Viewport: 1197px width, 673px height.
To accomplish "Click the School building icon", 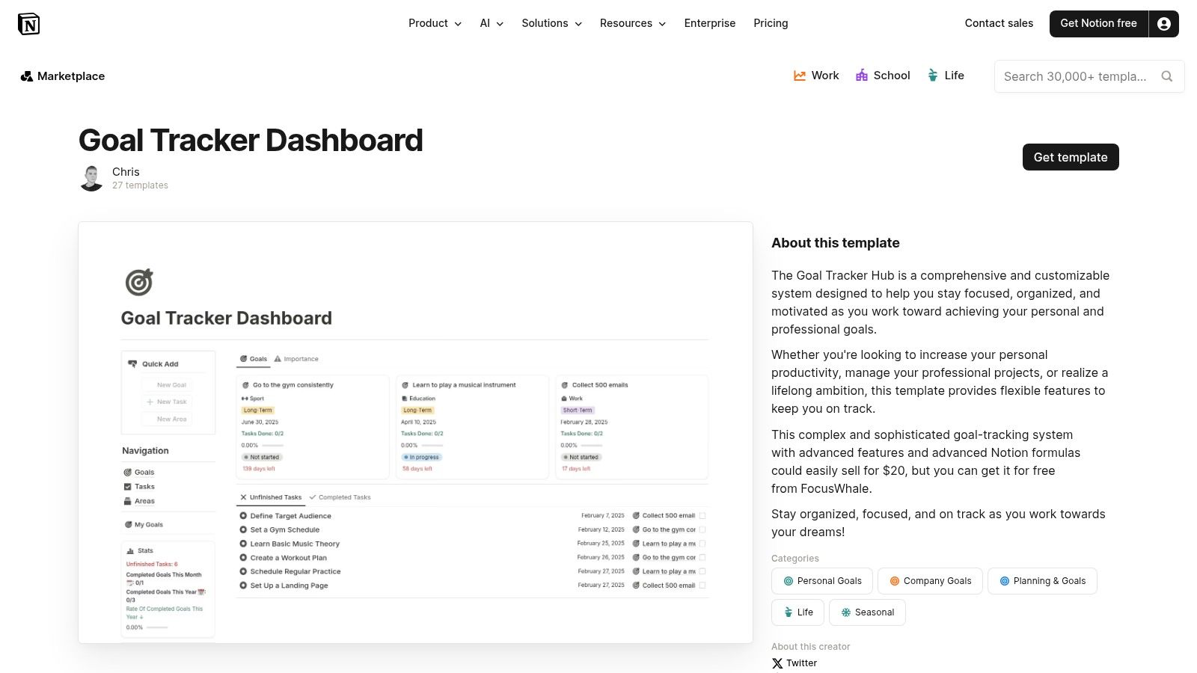I will [862, 76].
